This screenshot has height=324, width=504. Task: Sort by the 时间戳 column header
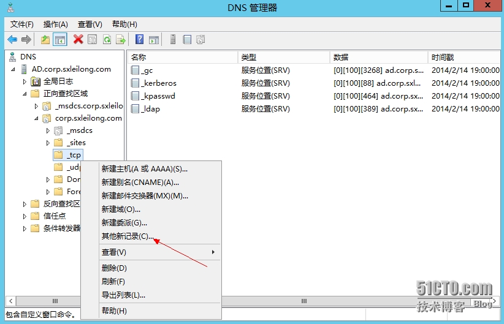pos(464,57)
